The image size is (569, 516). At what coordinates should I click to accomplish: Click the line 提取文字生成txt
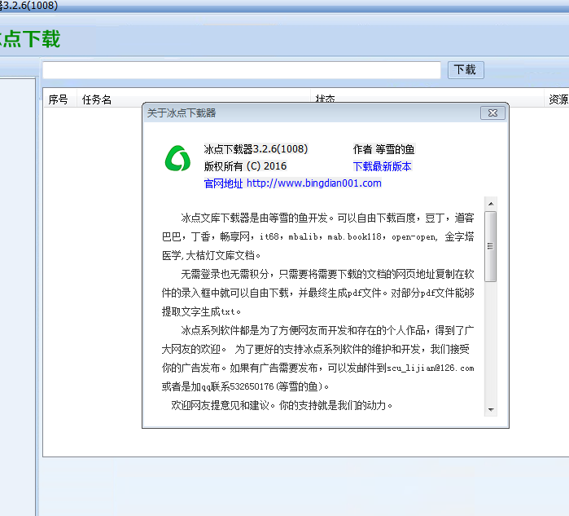(201, 311)
